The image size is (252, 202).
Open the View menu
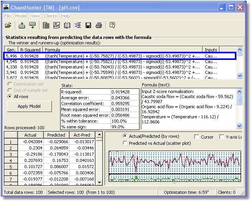coord(35,16)
